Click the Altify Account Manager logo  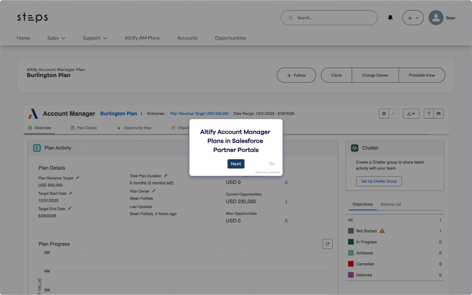(33, 114)
